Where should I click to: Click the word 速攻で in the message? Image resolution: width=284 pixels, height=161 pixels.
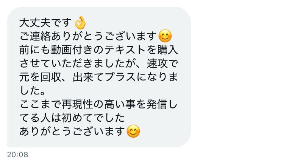coord(163,63)
